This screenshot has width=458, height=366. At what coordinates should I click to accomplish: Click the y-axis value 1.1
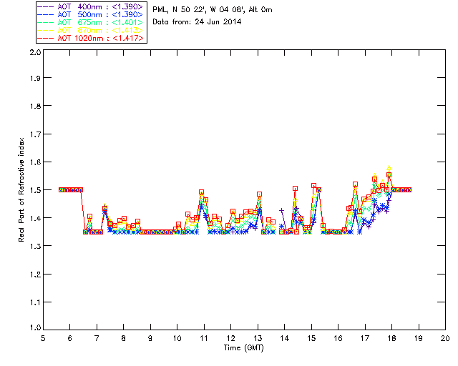[x=35, y=302]
